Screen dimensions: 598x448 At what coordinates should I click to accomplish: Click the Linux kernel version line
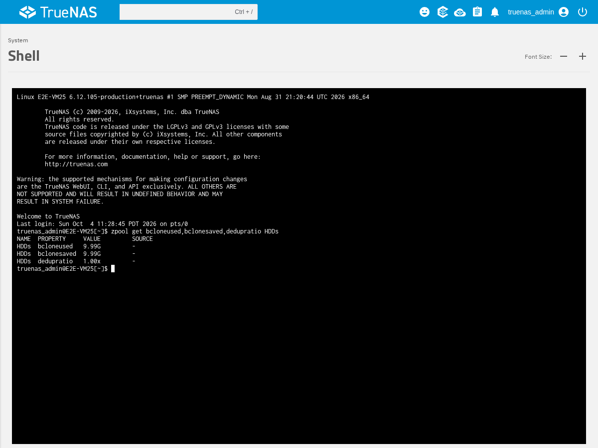[193, 97]
